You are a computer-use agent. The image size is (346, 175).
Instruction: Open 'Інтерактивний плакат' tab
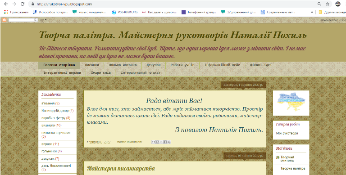(141, 73)
